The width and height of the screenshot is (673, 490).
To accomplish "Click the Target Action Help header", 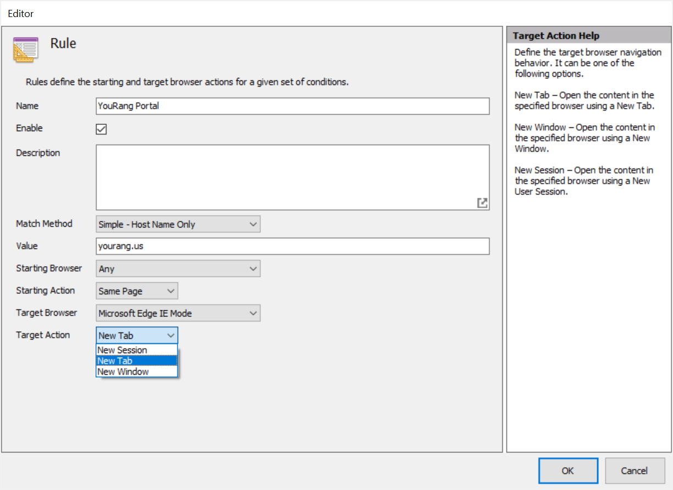I will point(556,36).
